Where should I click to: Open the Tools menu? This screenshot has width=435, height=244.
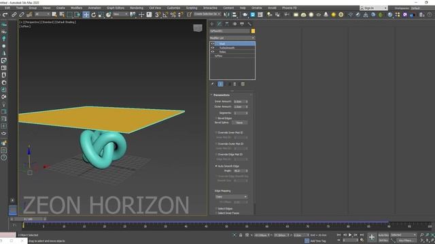coord(20,8)
